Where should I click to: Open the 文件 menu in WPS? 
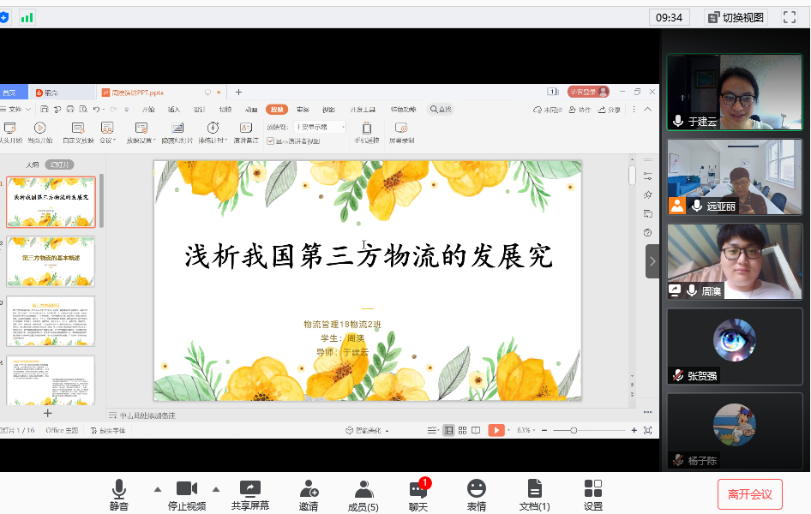(16, 110)
